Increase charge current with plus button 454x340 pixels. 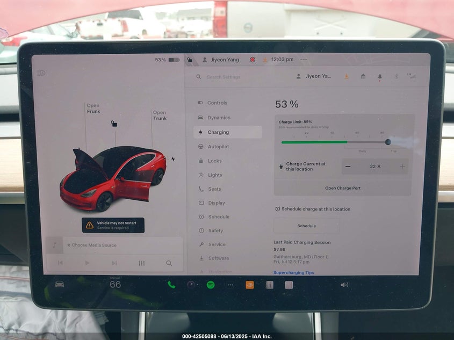pos(402,167)
